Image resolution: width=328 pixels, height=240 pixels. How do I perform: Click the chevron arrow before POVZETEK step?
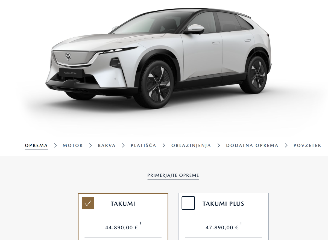point(286,145)
